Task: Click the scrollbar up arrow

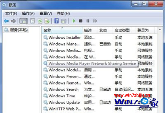Action: coord(160,30)
